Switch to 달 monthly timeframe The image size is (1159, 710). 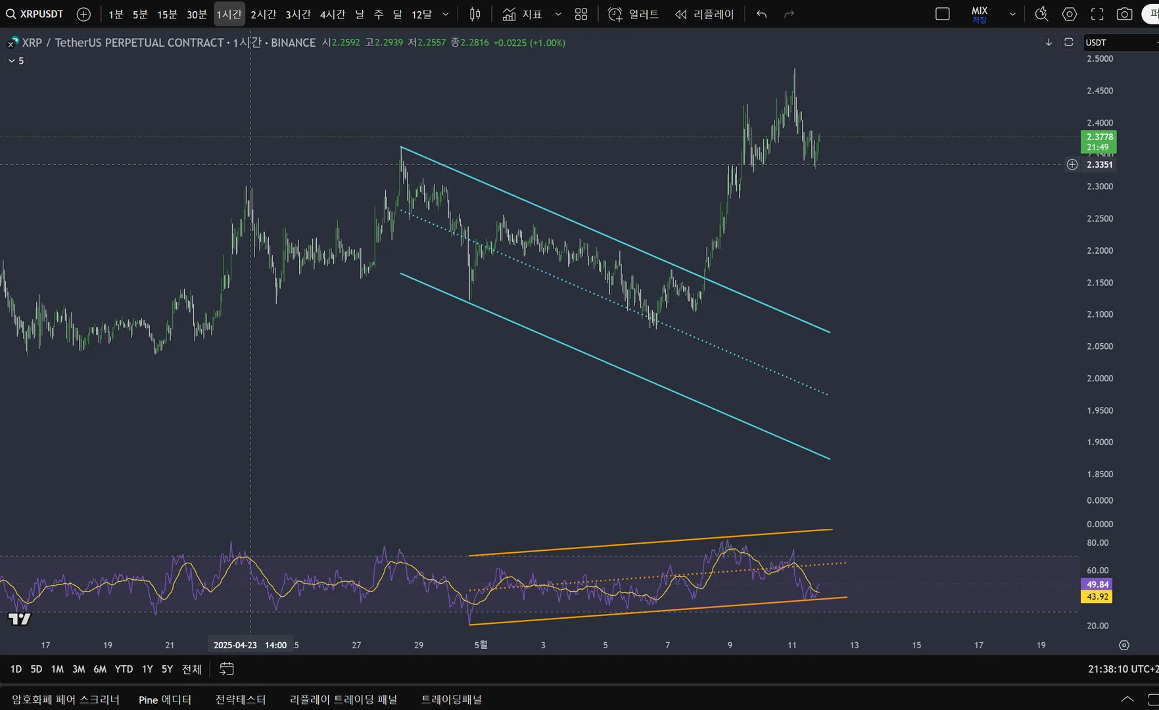pos(398,14)
